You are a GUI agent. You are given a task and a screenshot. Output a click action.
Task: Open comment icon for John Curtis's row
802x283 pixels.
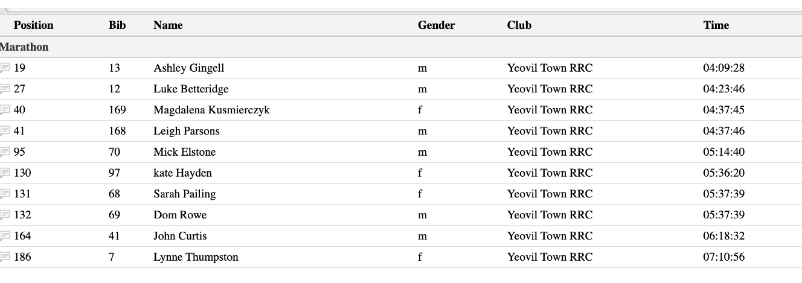tap(5, 237)
